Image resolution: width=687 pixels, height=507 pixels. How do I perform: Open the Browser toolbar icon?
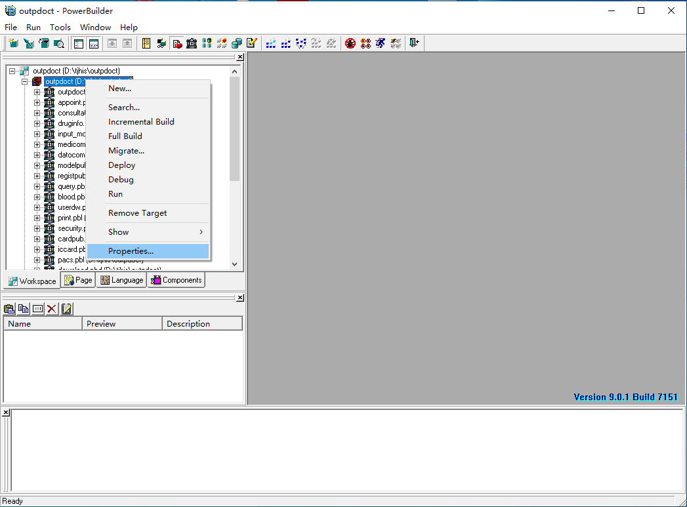(x=161, y=43)
